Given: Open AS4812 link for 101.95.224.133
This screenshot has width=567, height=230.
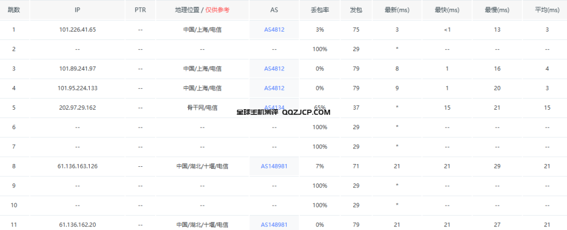Looking at the screenshot, I should click(274, 88).
